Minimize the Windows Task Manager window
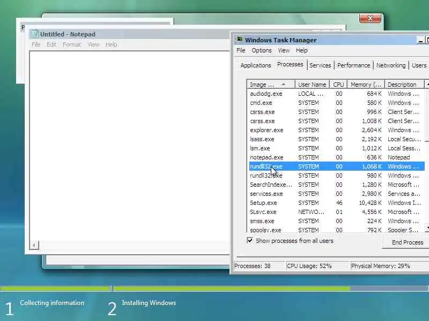 point(420,40)
